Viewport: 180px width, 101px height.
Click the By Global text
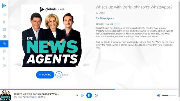(100, 13)
